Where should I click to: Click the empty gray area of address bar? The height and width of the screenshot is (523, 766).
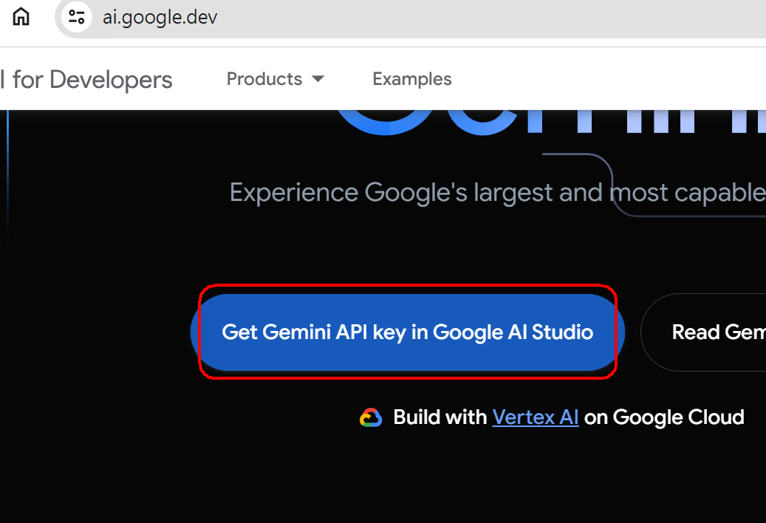(488, 18)
